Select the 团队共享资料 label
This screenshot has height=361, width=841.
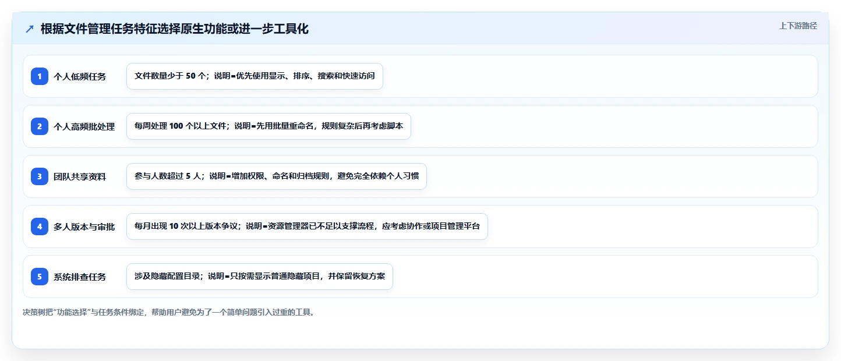[x=80, y=176]
